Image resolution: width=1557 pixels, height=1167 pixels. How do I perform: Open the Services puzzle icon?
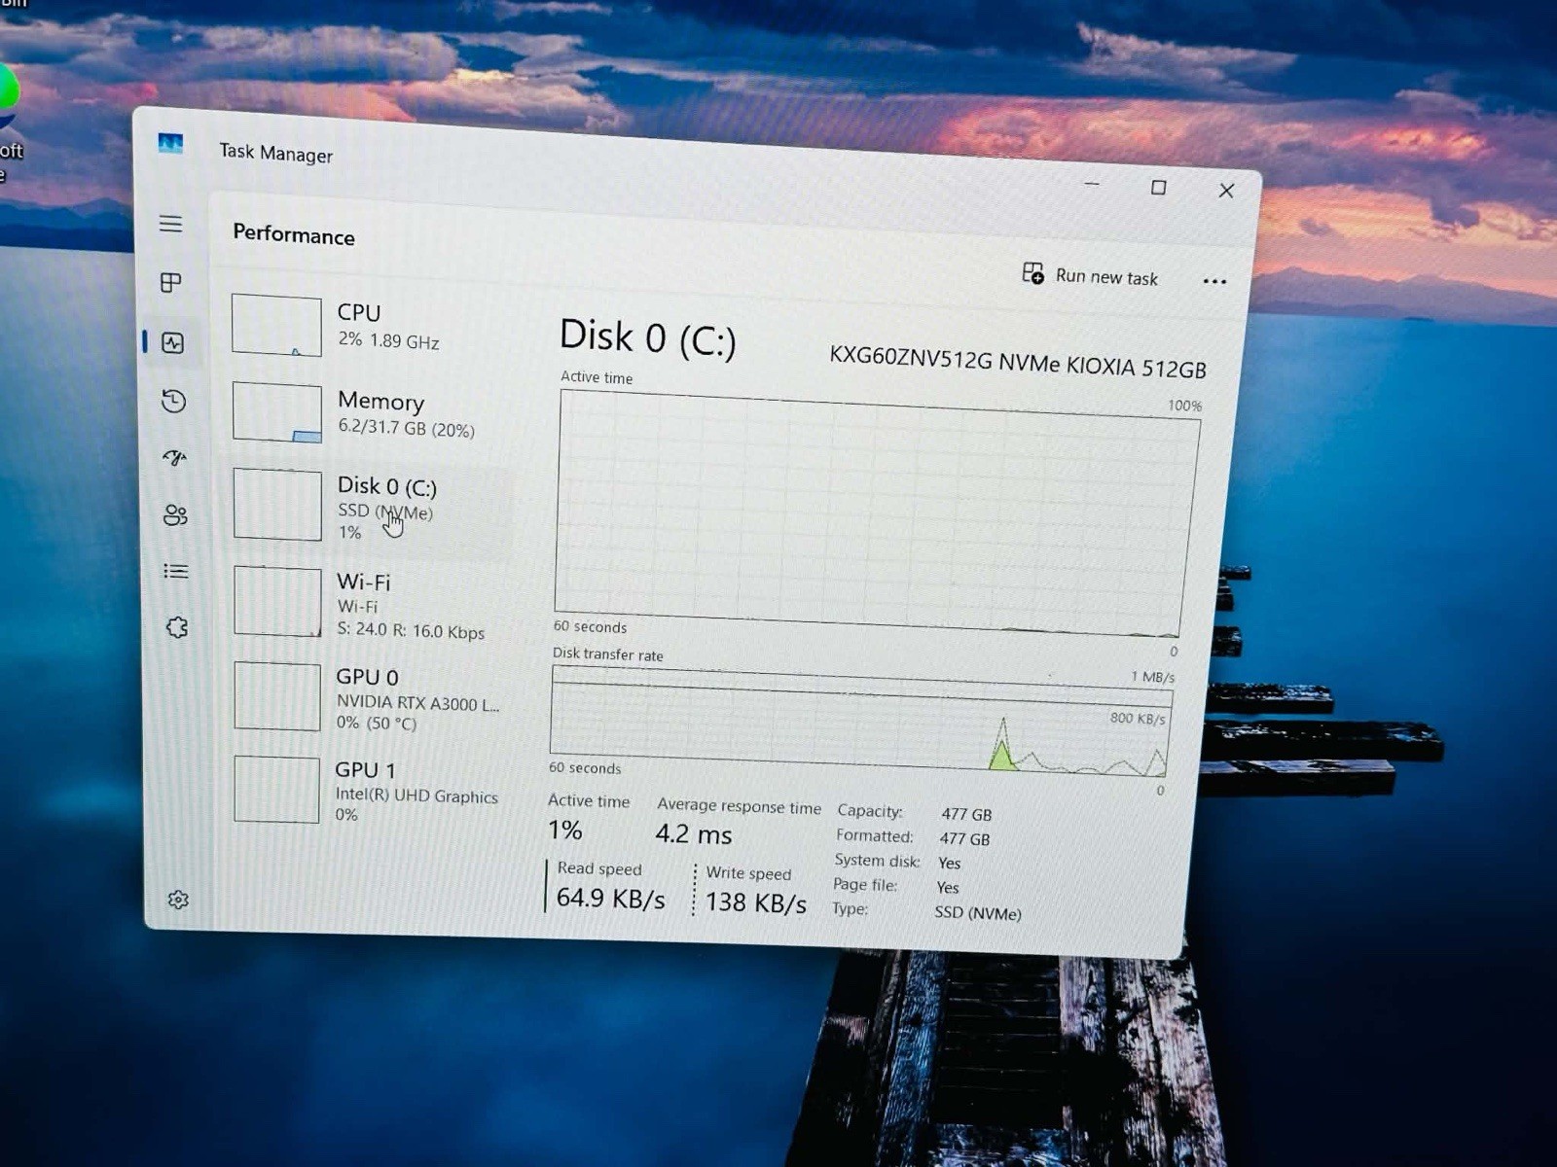click(176, 627)
